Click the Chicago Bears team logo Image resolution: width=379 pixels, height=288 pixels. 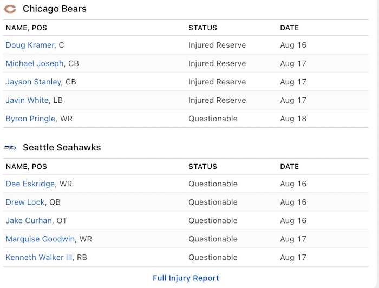pyautogui.click(x=10, y=9)
